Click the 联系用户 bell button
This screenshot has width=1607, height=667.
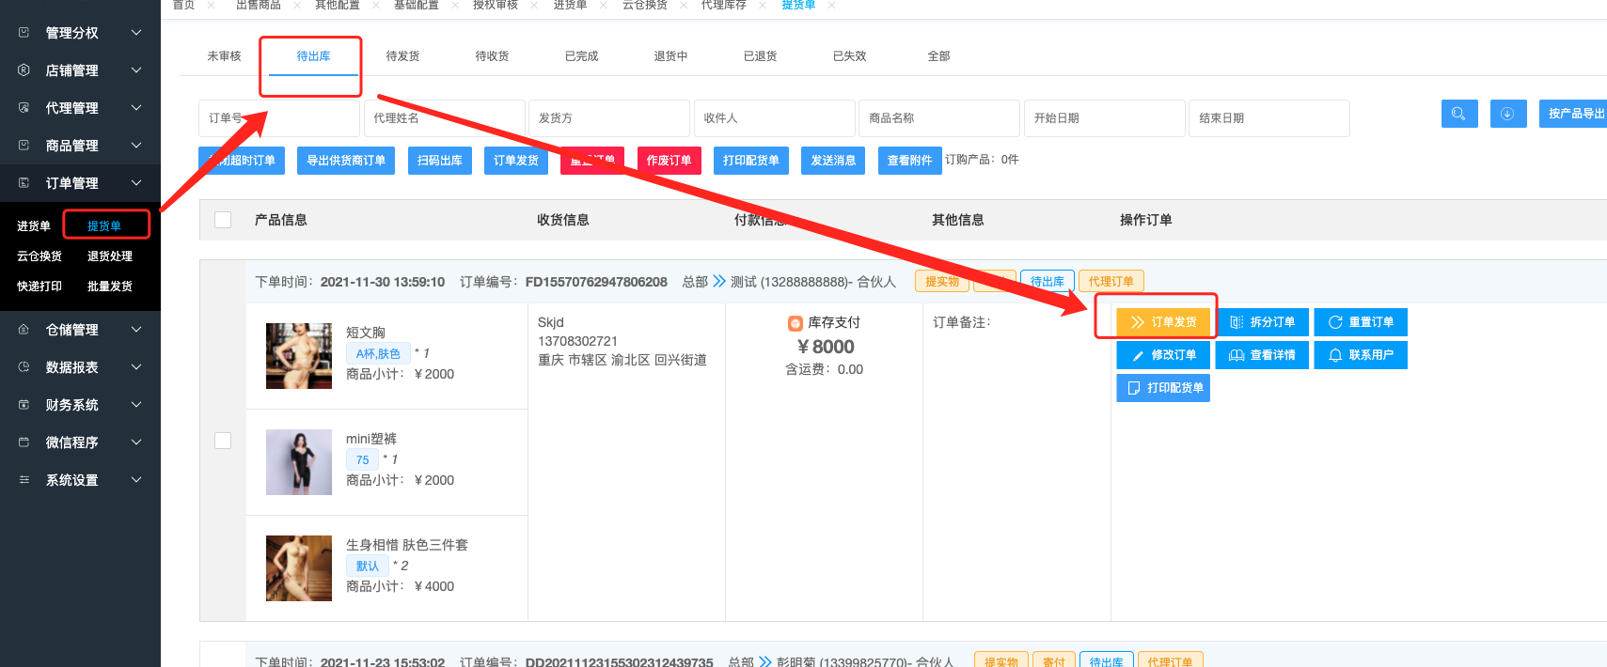tap(1360, 355)
